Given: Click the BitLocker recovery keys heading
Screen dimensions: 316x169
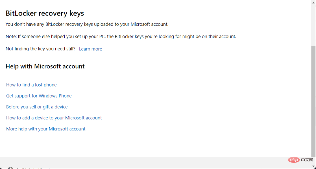Looking at the screenshot, I should (45, 13).
